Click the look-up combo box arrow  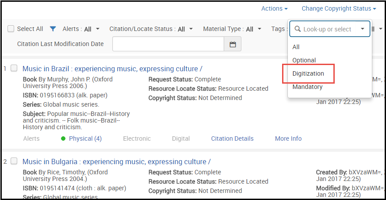pos(363,29)
